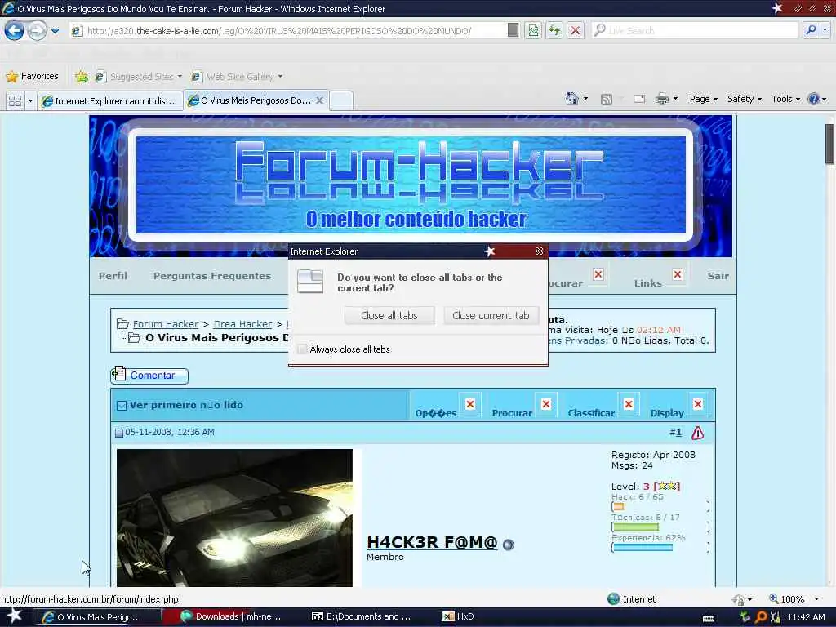Viewport: 836px width, 627px height.
Task: Click the Search magnifier button
Action: [811, 30]
